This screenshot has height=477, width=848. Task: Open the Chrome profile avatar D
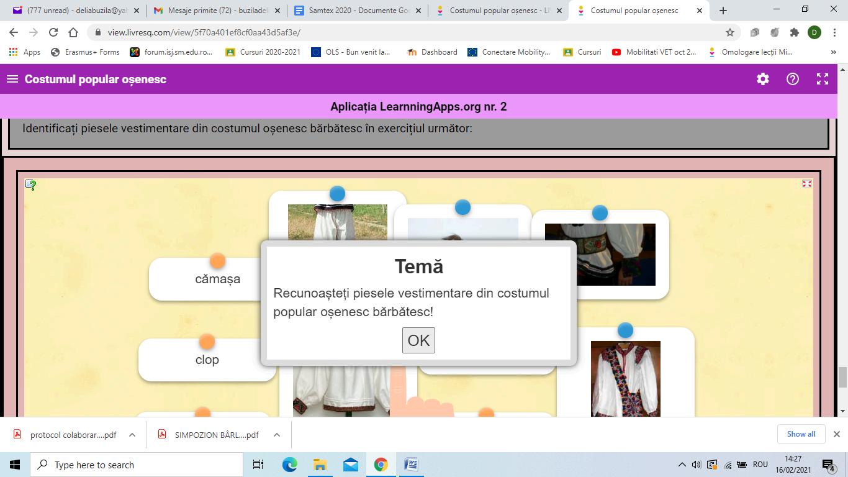[814, 32]
